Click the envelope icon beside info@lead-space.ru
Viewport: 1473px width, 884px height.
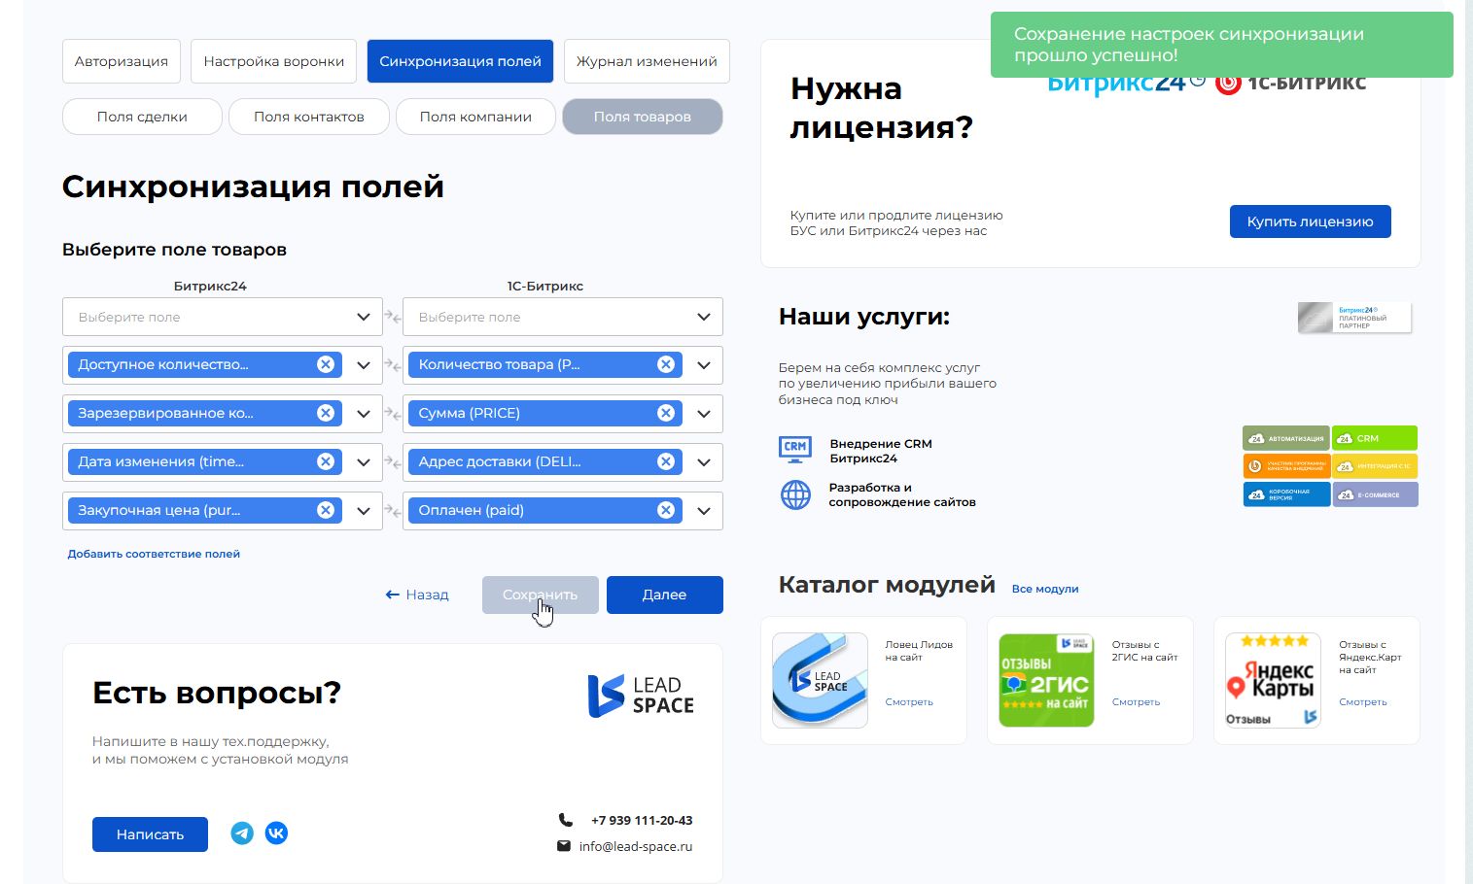point(564,845)
